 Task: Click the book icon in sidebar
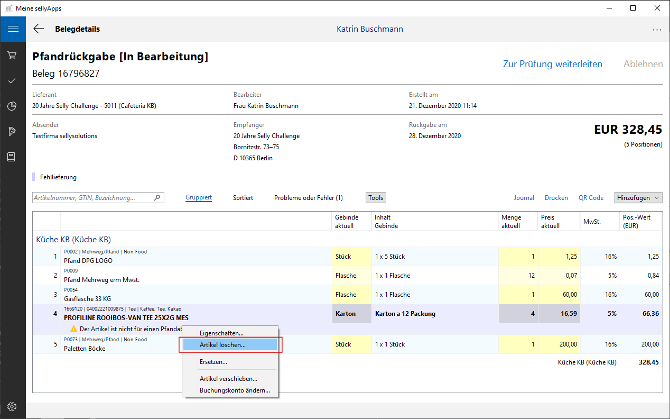tap(13, 157)
